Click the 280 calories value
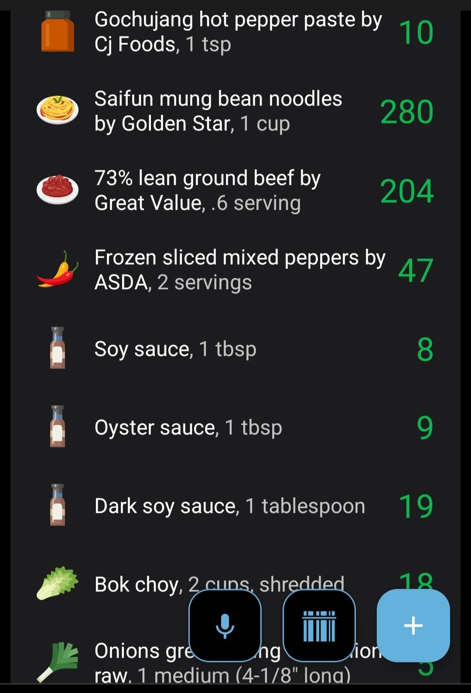Image resolution: width=471 pixels, height=693 pixels. coord(407,112)
